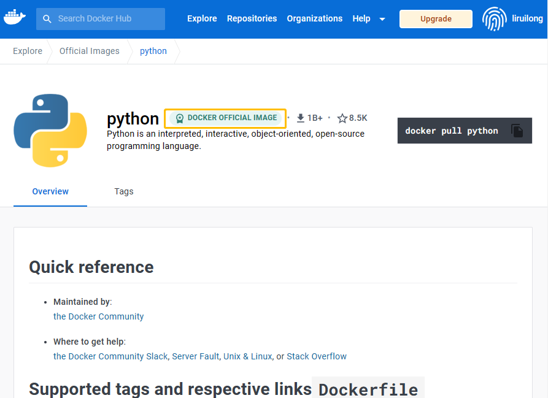Expand the Help dropdown arrow
548x398 pixels.
pos(382,19)
